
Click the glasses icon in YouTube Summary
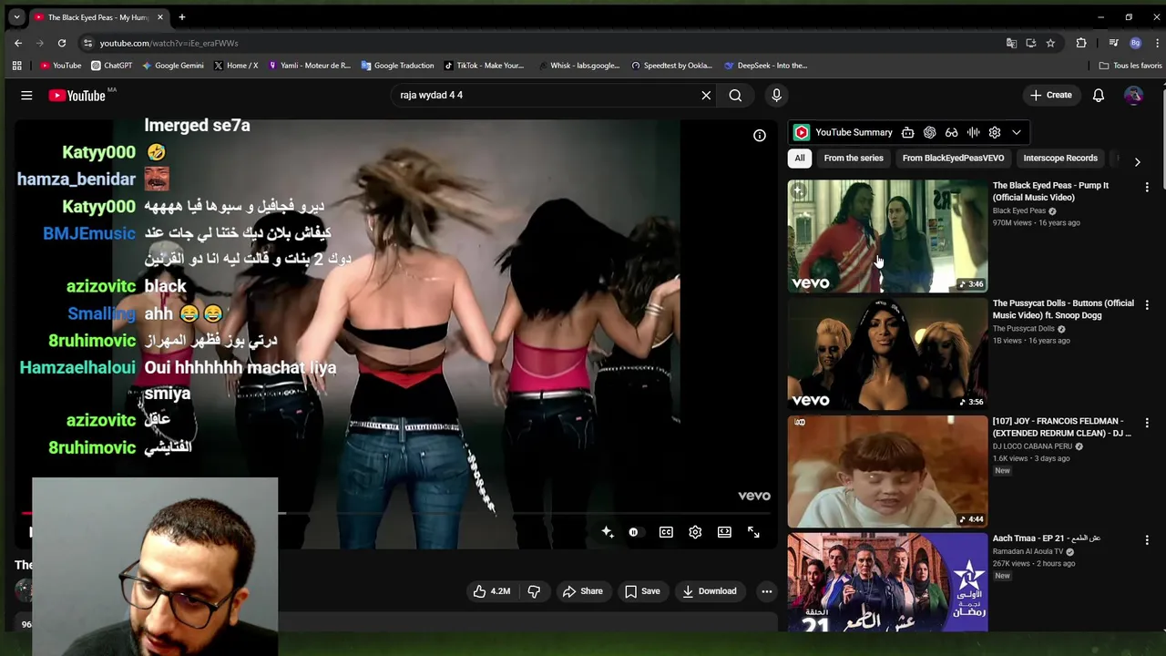pyautogui.click(x=951, y=133)
